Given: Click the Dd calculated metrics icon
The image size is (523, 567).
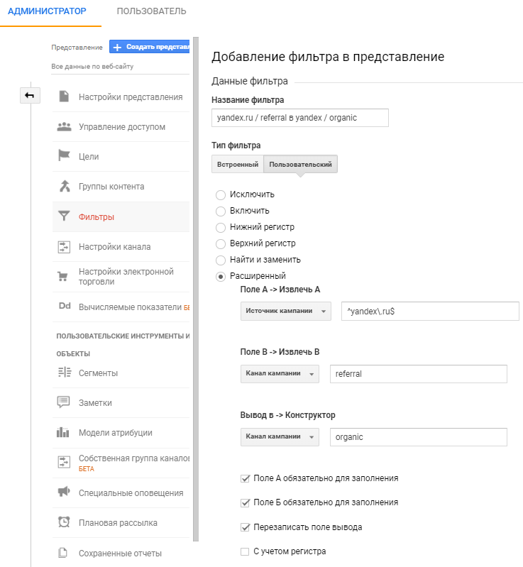Looking at the screenshot, I should pos(65,306).
